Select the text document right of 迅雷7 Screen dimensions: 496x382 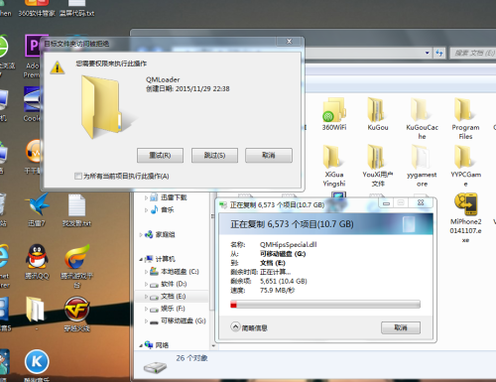(x=76, y=210)
